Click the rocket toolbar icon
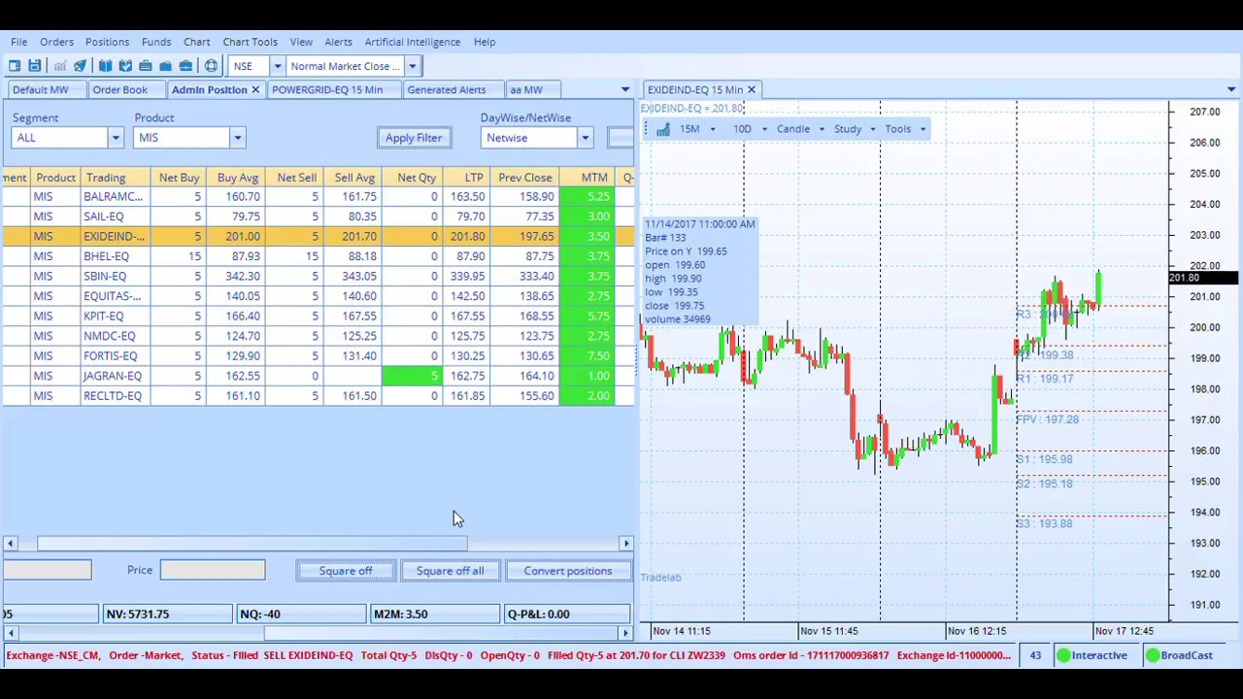This screenshot has width=1243, height=699. (80, 66)
